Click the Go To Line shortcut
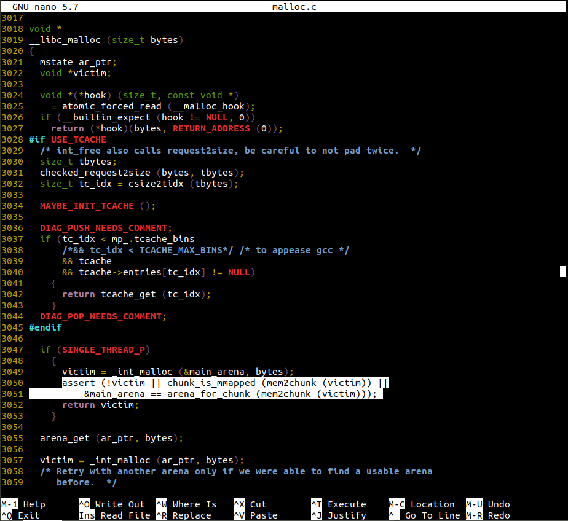Image resolution: width=568 pixels, height=521 pixels. (x=425, y=515)
